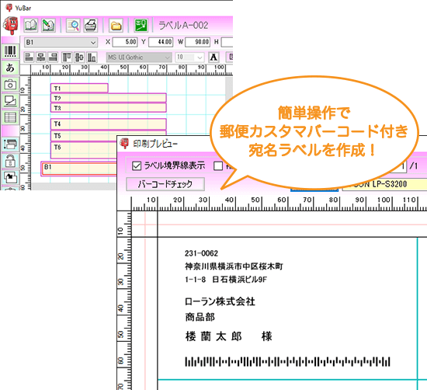427x390 pixels.
Task: Click postal code 231-0062 in preview
Action: (x=201, y=253)
